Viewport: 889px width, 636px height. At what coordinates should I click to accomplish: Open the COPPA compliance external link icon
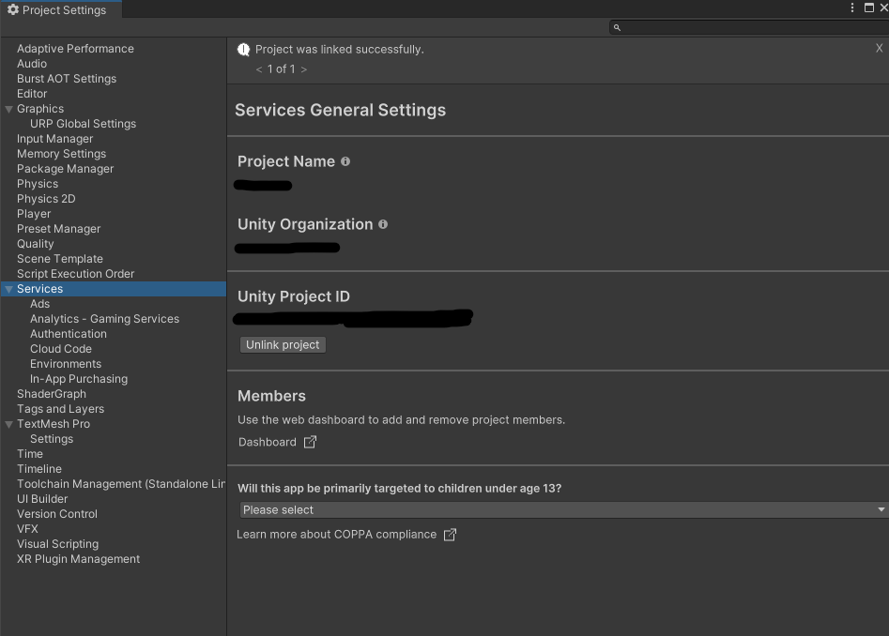click(x=450, y=535)
